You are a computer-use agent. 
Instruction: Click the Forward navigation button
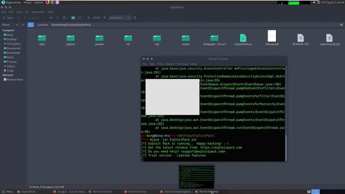[x=31, y=18]
